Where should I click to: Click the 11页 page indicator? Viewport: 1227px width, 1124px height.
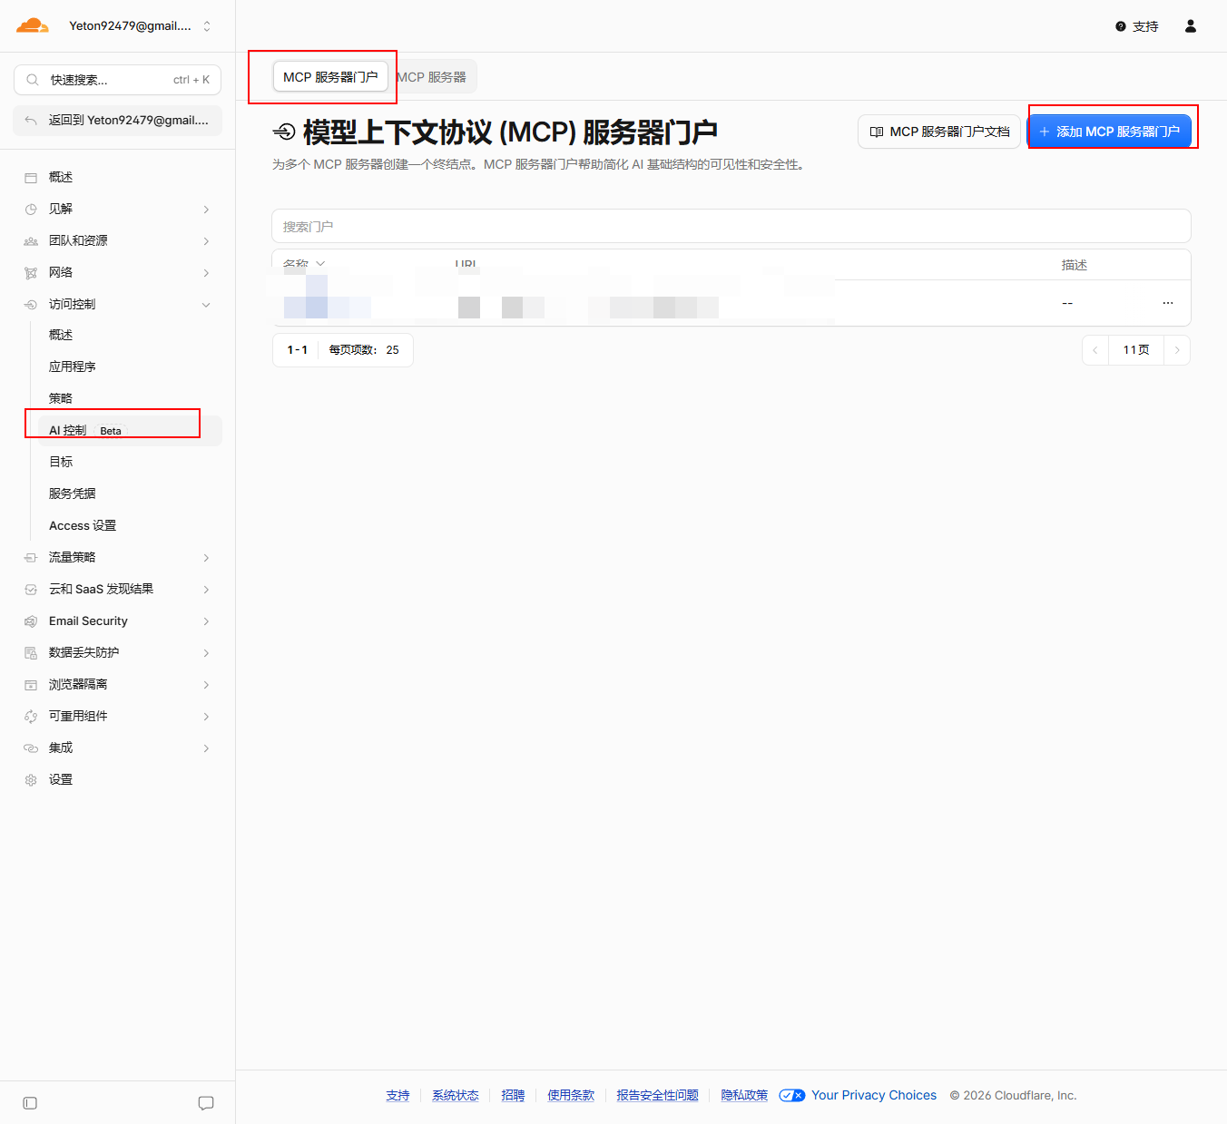coord(1136,350)
